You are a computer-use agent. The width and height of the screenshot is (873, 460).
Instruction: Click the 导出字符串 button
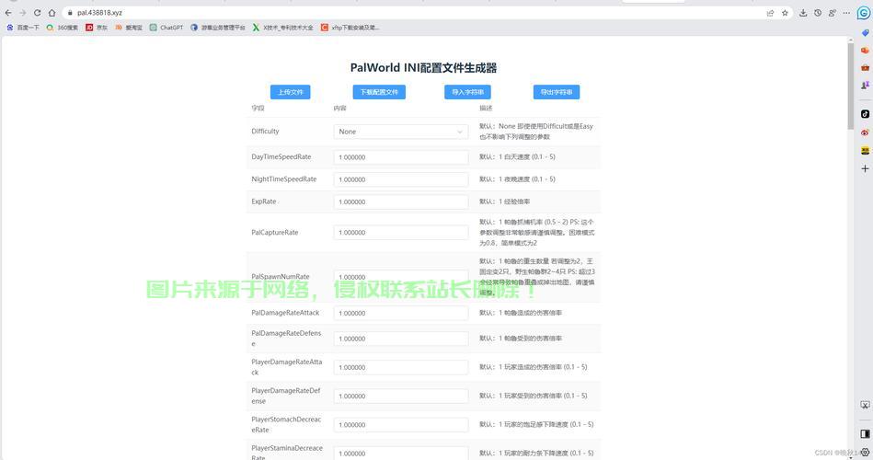557,92
